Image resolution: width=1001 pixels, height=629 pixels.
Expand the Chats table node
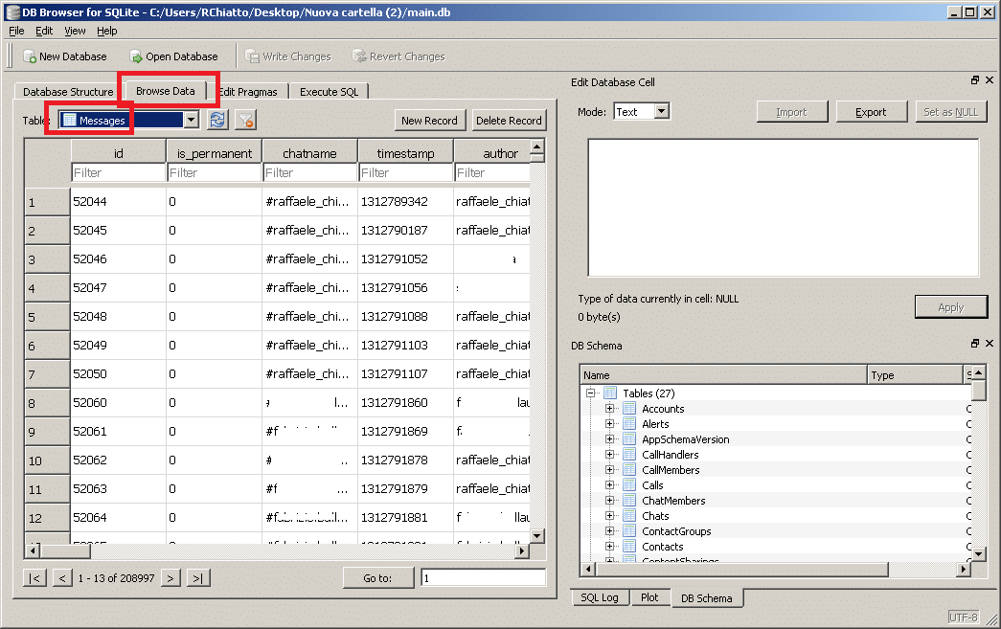(609, 516)
